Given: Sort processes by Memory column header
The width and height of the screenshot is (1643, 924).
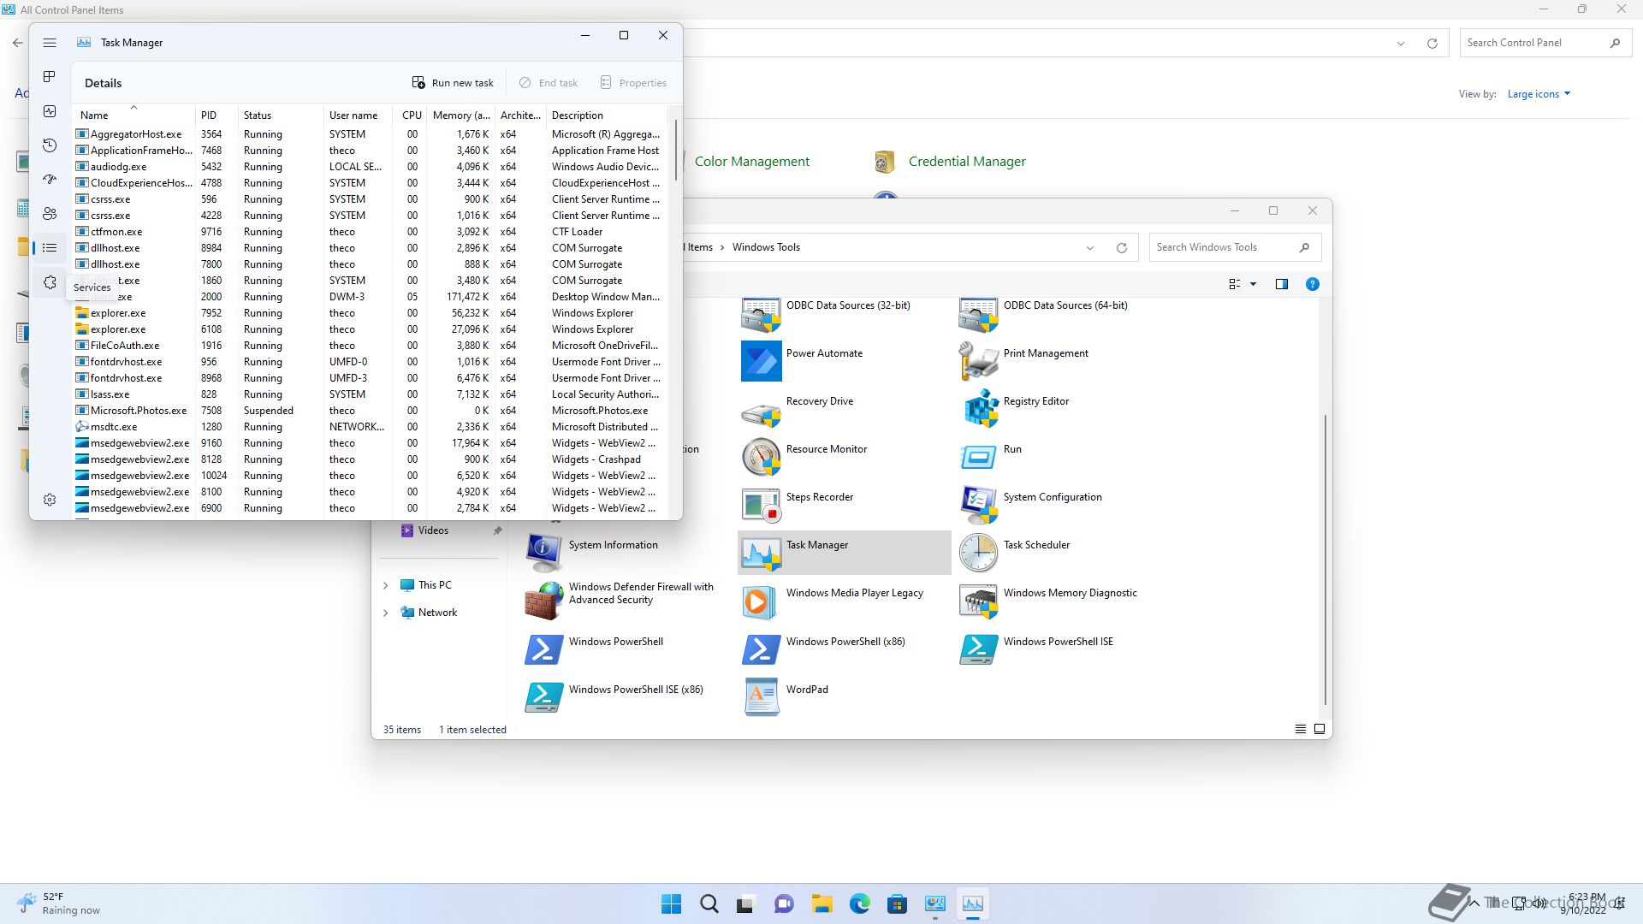Looking at the screenshot, I should [x=461, y=115].
